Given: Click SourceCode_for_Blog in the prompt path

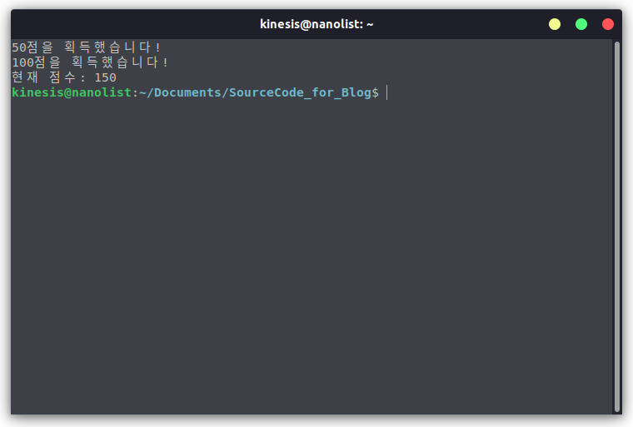Looking at the screenshot, I should coord(300,93).
